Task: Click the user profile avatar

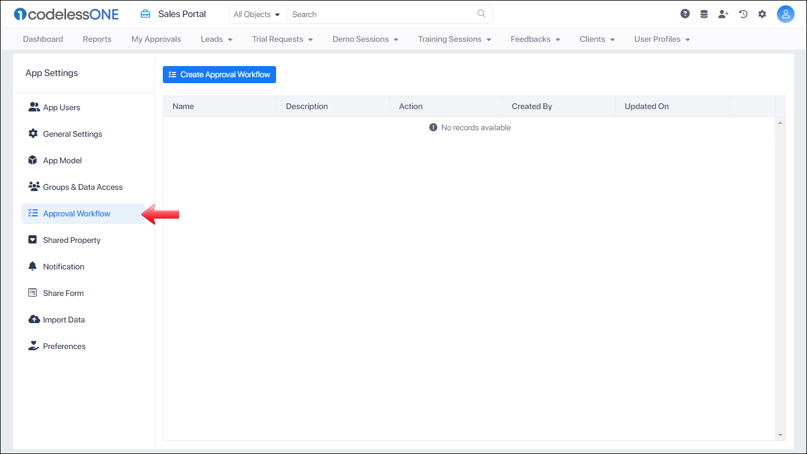Action: 786,13
